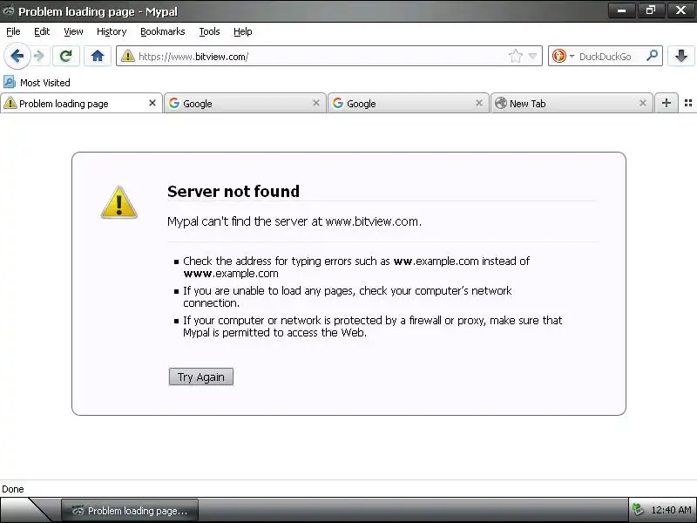Open the start button on taskbar
Viewport: 697px width, 523px height.
(27, 510)
